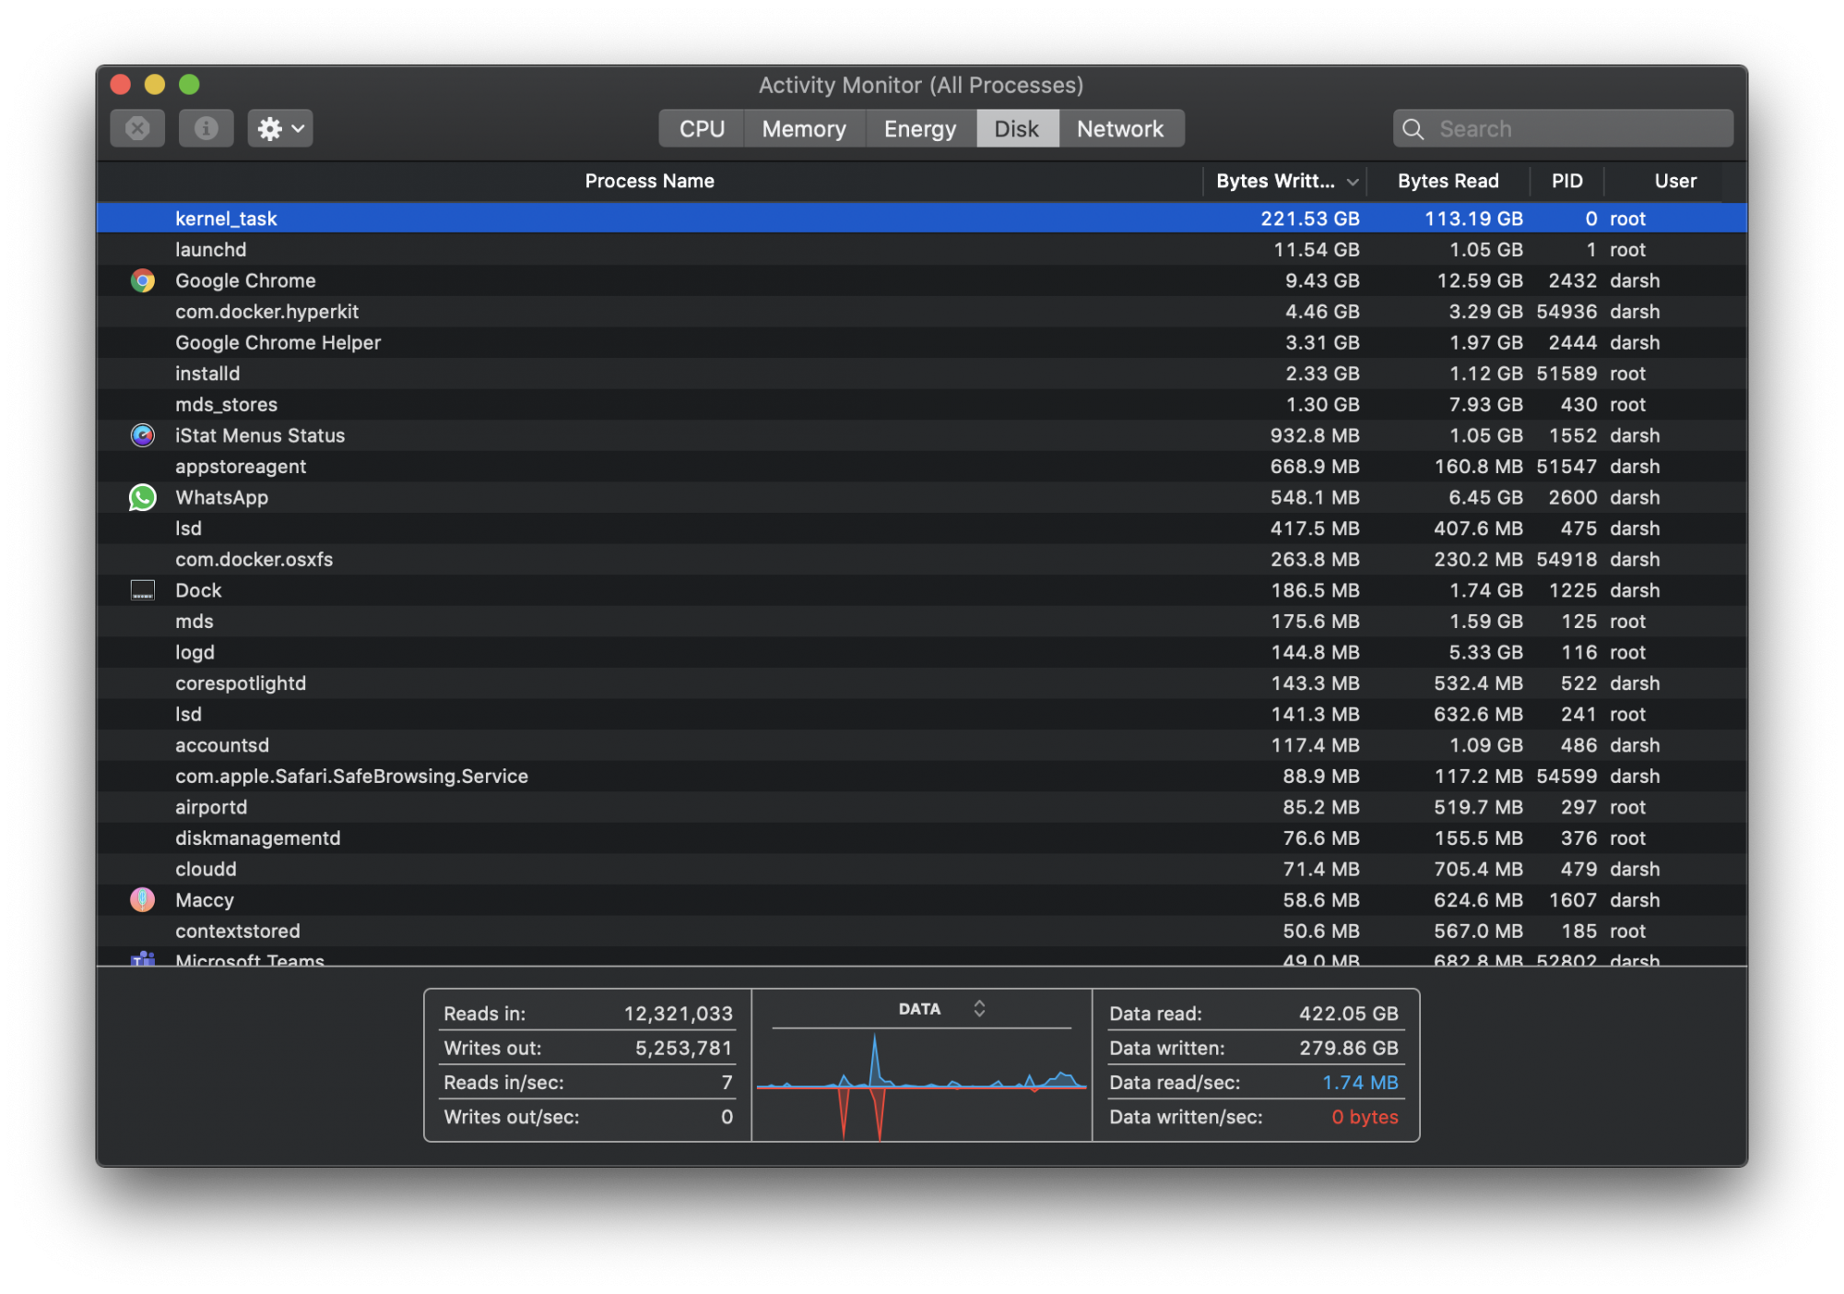Switch to the Network tab
This screenshot has width=1844, height=1294.
coord(1120,128)
